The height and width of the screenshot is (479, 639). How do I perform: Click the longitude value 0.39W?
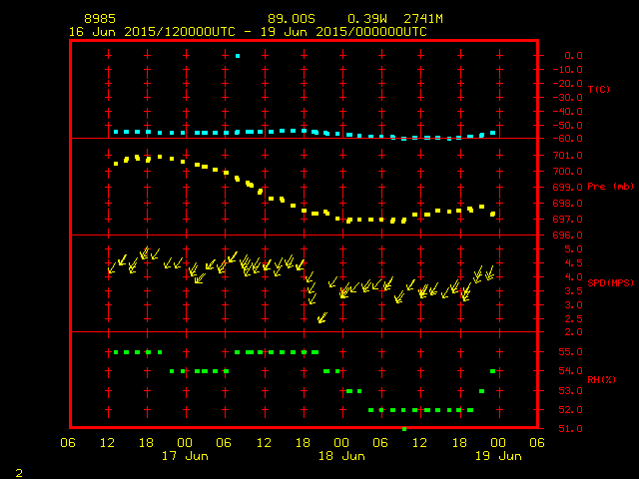367,19
